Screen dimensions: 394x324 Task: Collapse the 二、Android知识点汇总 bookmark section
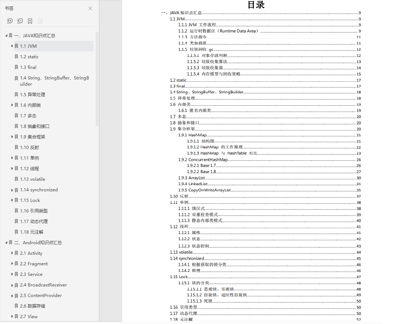click(x=7, y=243)
